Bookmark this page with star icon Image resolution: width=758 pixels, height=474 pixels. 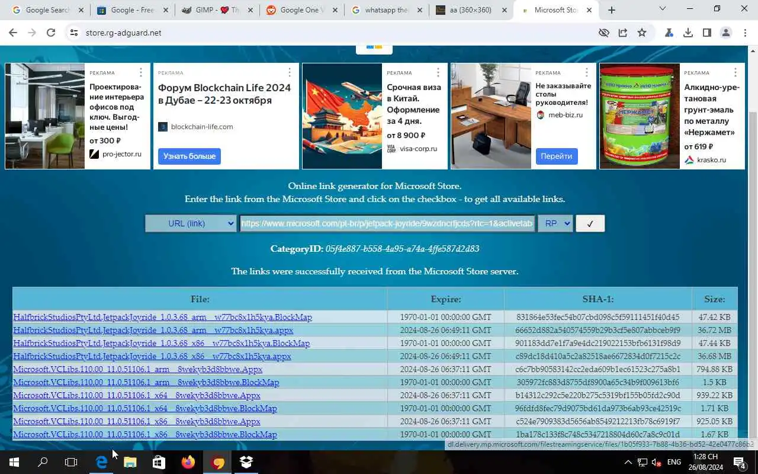coord(642,33)
